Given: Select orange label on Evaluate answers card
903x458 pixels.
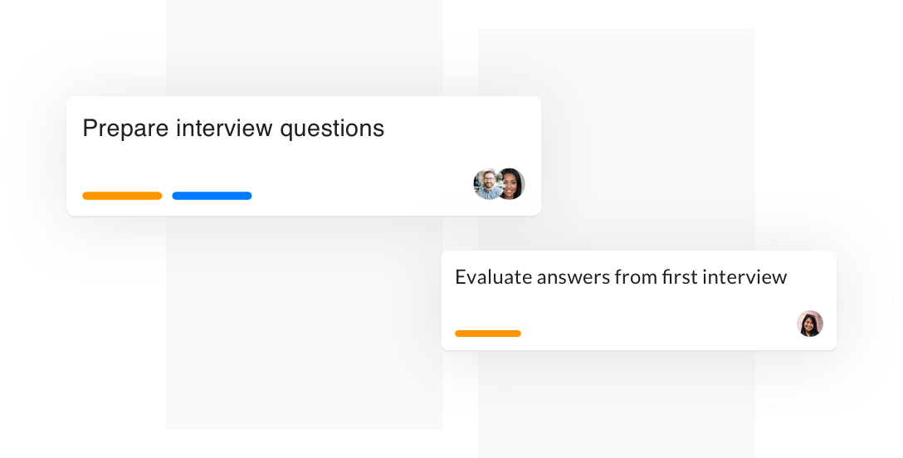Looking at the screenshot, I should (488, 334).
